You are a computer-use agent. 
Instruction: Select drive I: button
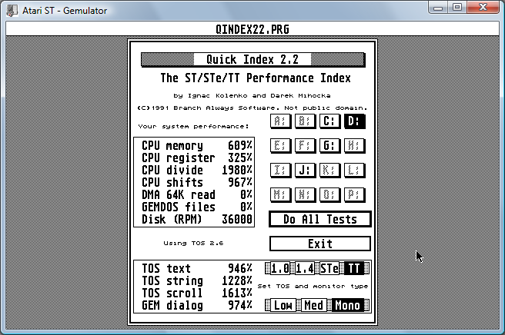tap(280, 170)
